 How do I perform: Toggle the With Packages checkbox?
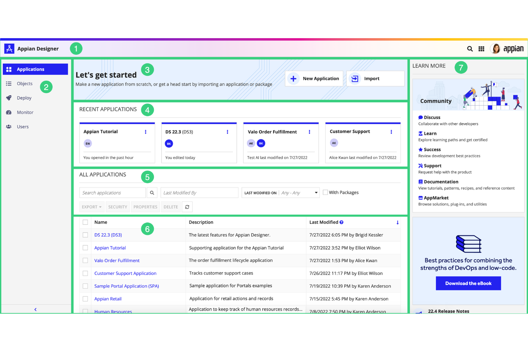pos(325,192)
